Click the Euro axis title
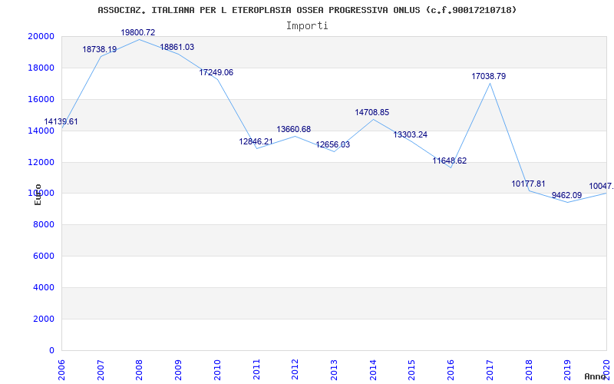 pyautogui.click(x=38, y=195)
